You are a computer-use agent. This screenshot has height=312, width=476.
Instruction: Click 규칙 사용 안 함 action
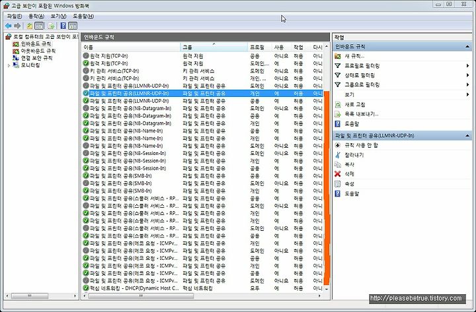coord(361,145)
